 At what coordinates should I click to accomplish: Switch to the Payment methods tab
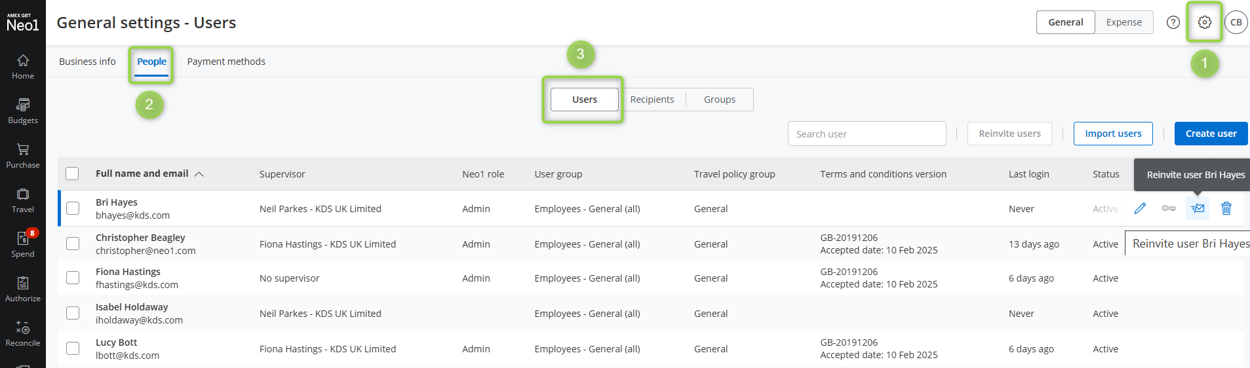226,62
